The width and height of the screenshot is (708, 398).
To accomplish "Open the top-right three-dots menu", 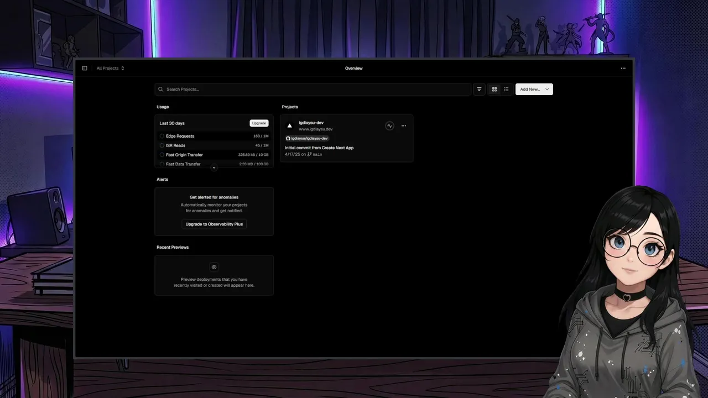I will click(623, 69).
